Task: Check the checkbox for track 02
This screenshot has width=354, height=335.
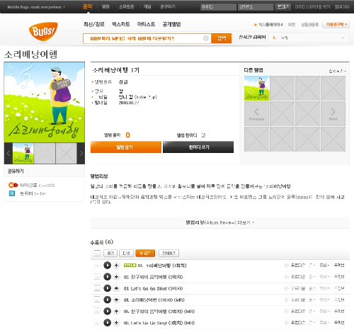Action: tap(97, 277)
